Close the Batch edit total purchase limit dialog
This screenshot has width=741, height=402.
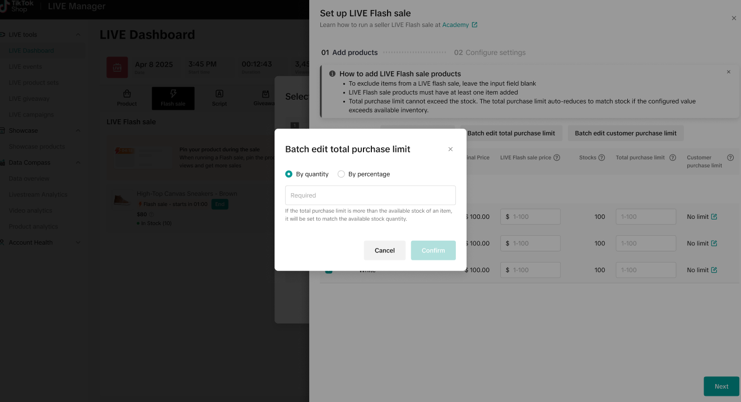450,149
